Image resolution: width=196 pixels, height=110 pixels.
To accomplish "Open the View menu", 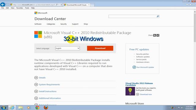I will point(13,8).
